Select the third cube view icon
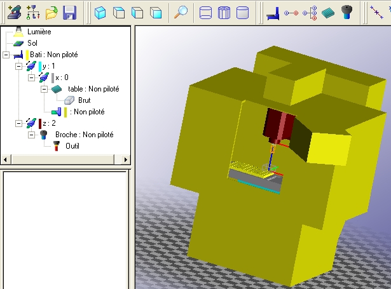 [x=137, y=13]
